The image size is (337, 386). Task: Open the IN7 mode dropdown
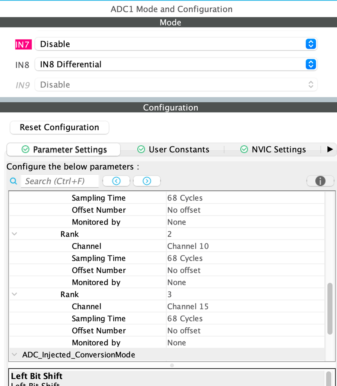310,44
